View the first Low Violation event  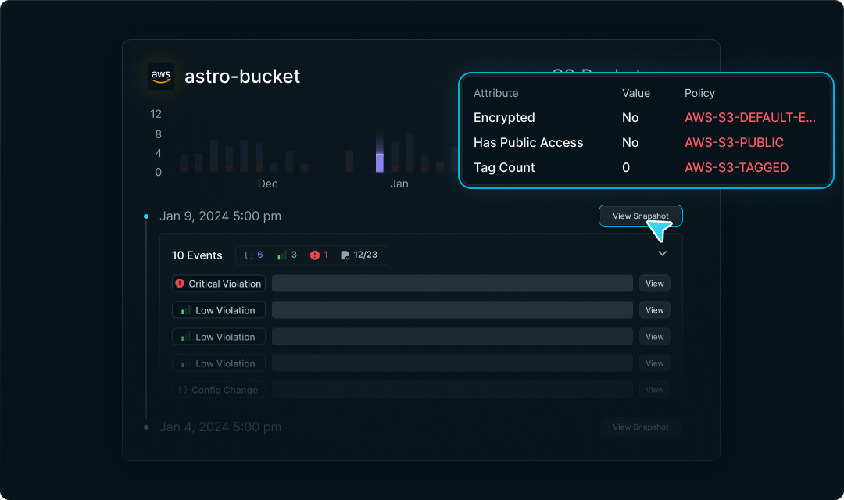click(655, 310)
